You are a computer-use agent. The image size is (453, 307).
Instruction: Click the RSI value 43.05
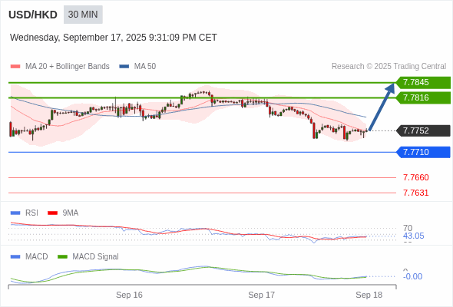413,236
